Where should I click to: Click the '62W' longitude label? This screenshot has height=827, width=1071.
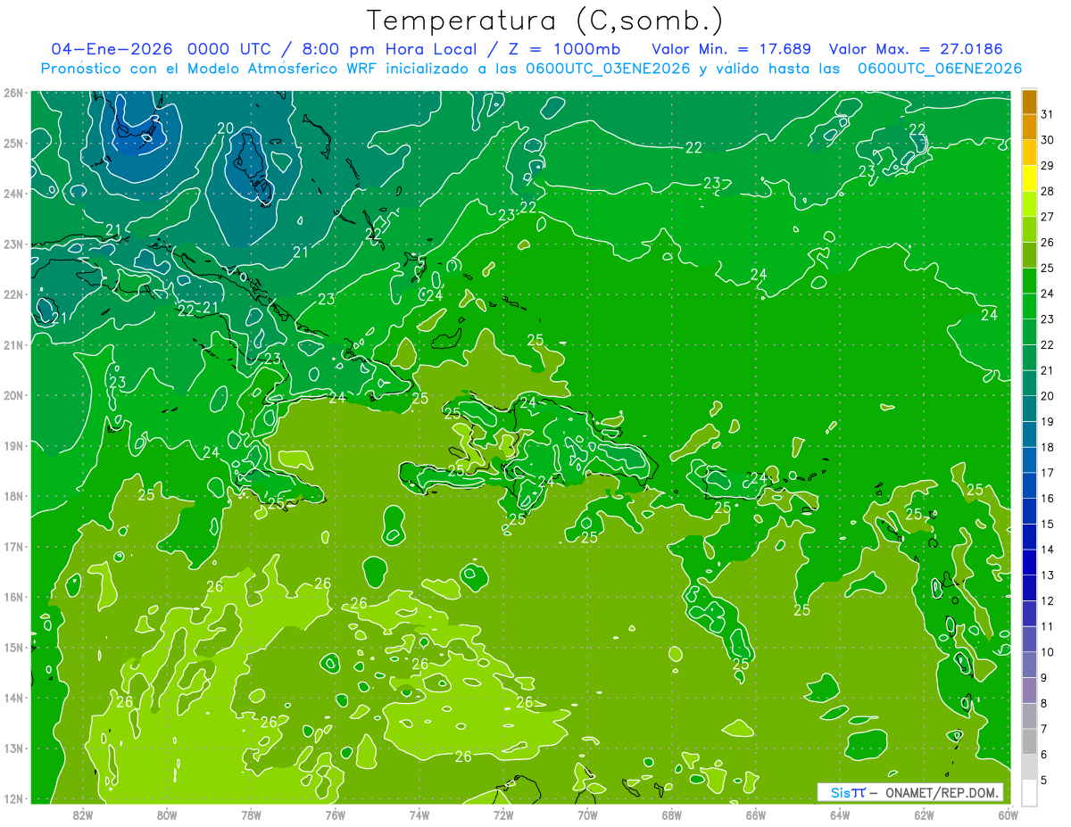click(924, 814)
